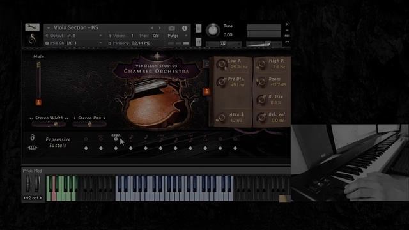Shift keyboard octave down with left arrow
Image resolution: width=409 pixels, height=230 pixels.
click(x=24, y=198)
